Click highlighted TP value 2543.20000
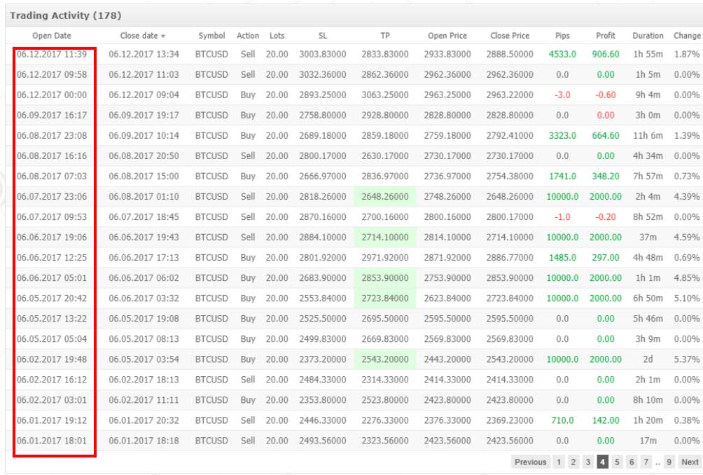The height and width of the screenshot is (475, 703). [x=386, y=359]
